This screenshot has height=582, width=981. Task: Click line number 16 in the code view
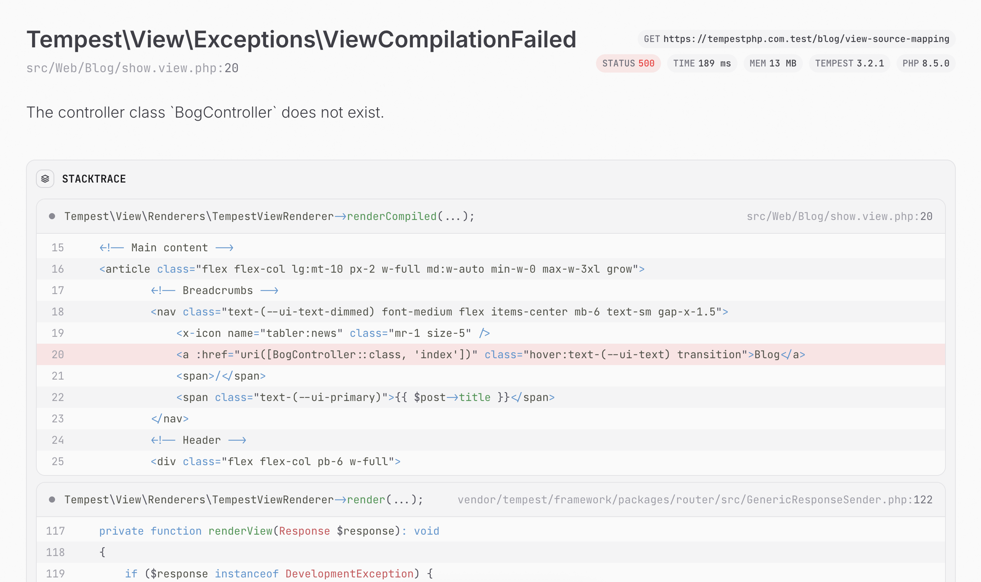tap(58, 269)
